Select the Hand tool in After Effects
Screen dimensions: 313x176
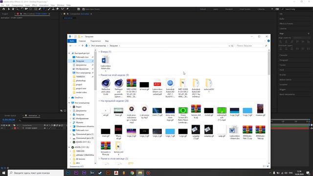[x=13, y=9]
